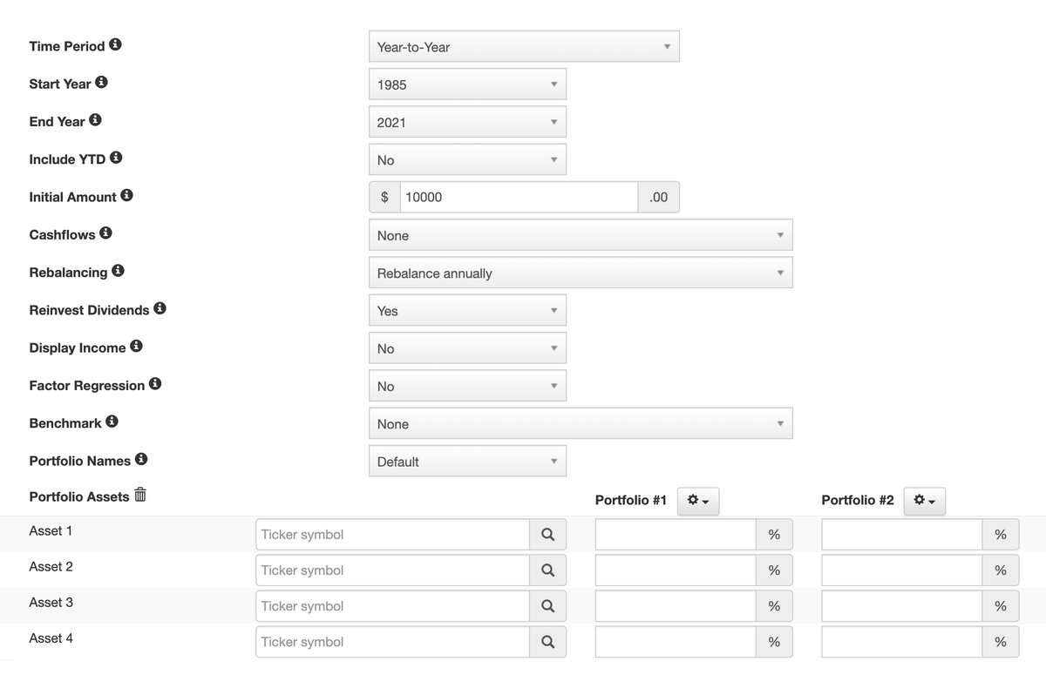Click Portfolio #2 allocation field for Asset 4
The width and height of the screenshot is (1046, 695).
901,642
